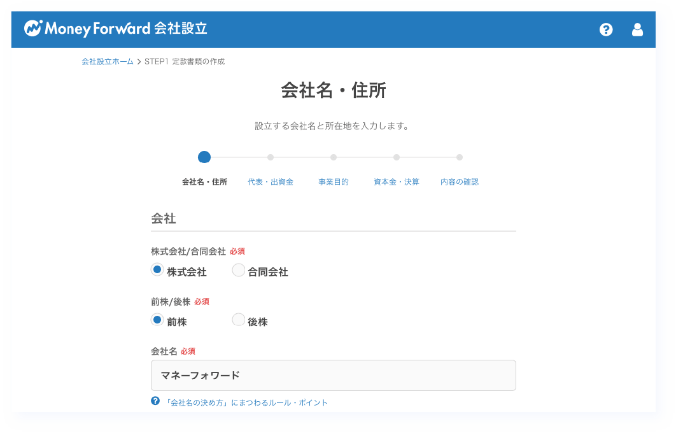
Task: Choose the 前株 radio option
Action: tap(157, 320)
